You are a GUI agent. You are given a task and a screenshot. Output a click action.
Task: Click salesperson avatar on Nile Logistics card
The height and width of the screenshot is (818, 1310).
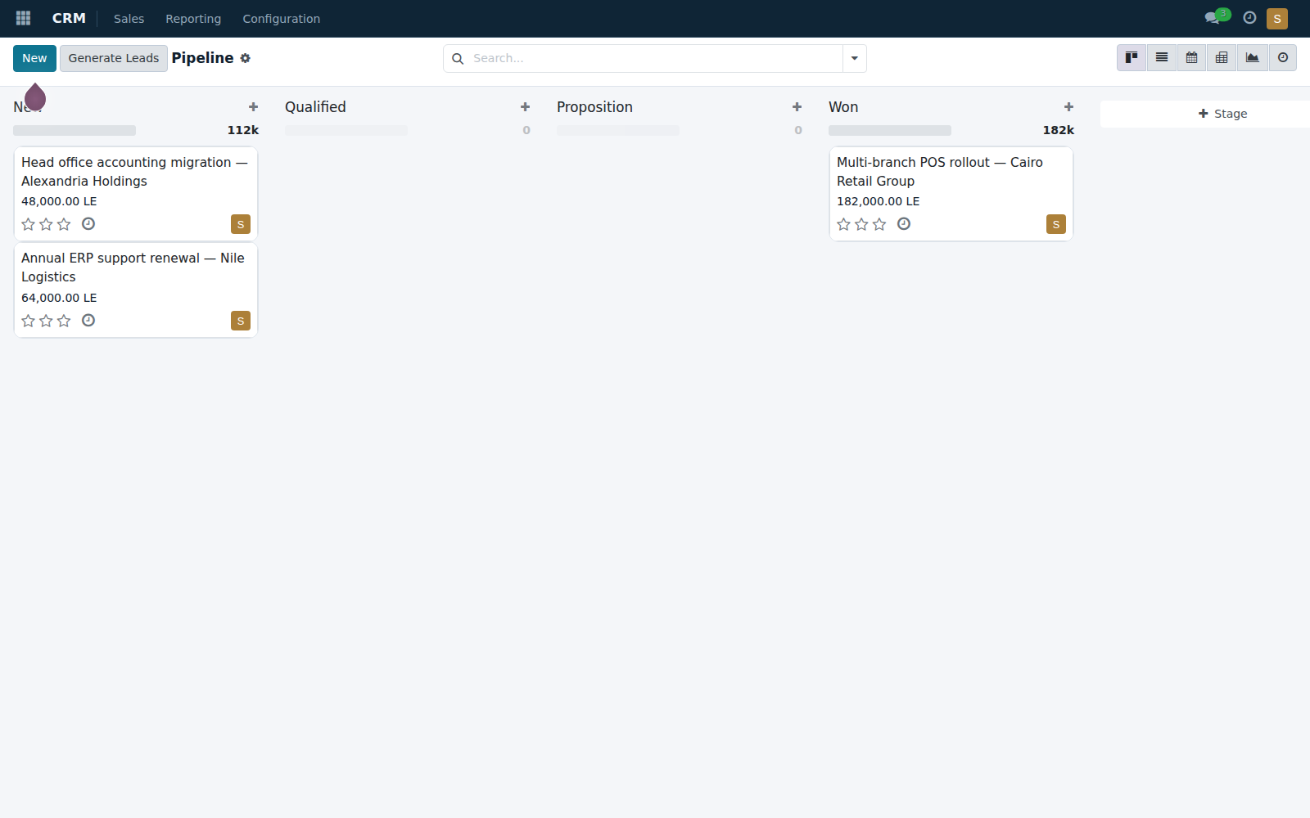click(x=241, y=321)
